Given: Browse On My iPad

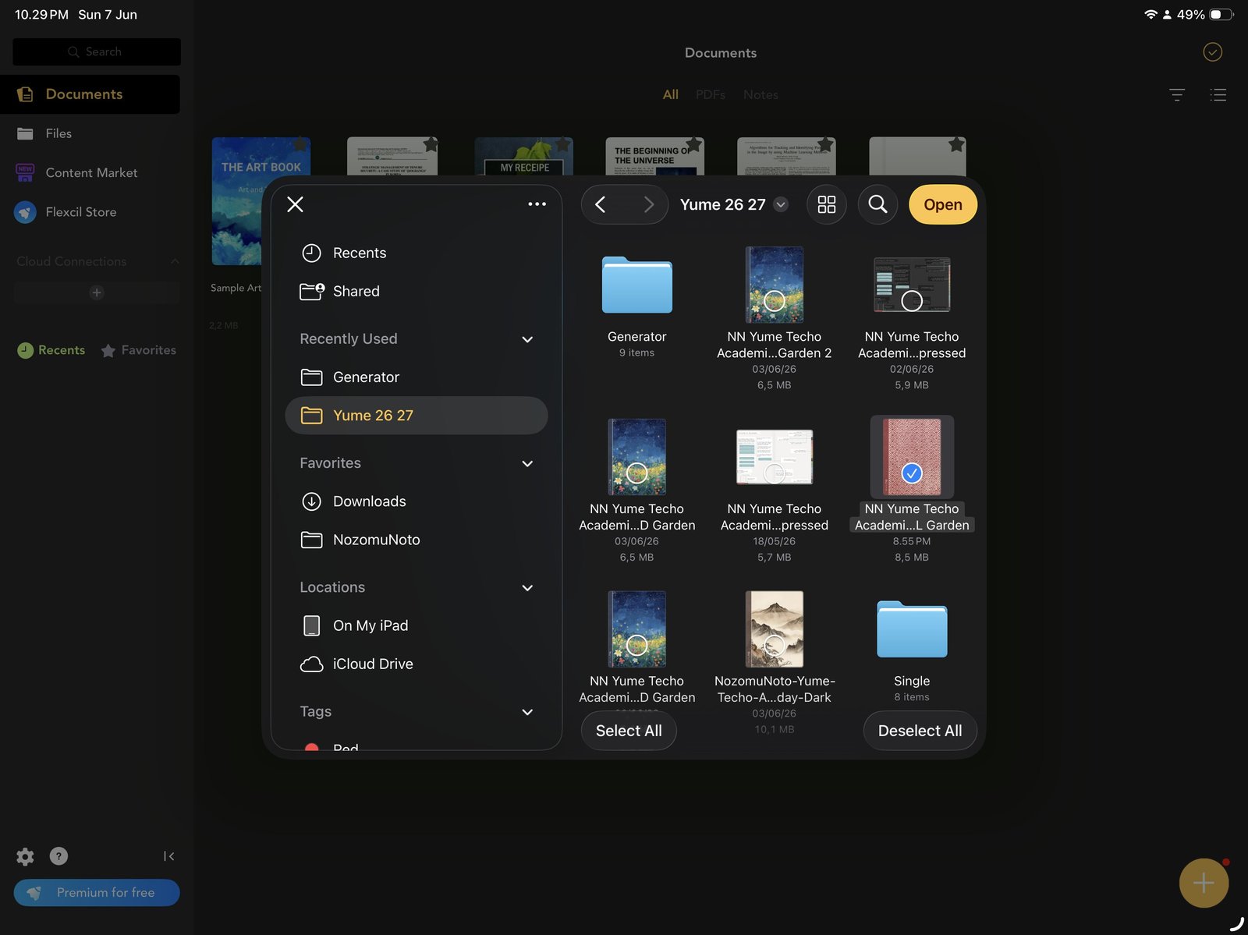Looking at the screenshot, I should [417, 625].
